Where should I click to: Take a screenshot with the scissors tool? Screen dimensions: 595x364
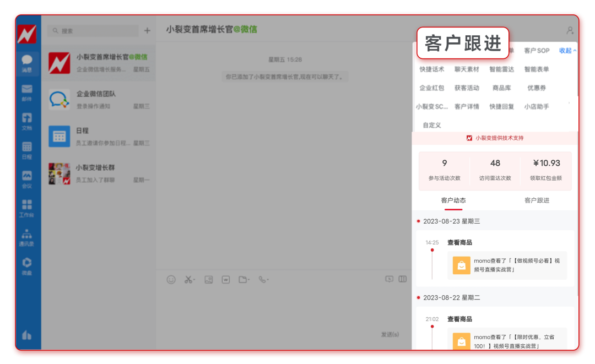187,279
